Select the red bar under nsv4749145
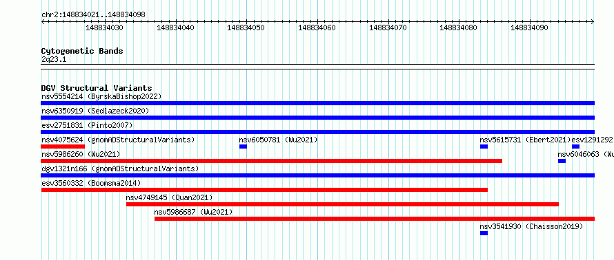The width and height of the screenshot is (614, 260). 342,204
